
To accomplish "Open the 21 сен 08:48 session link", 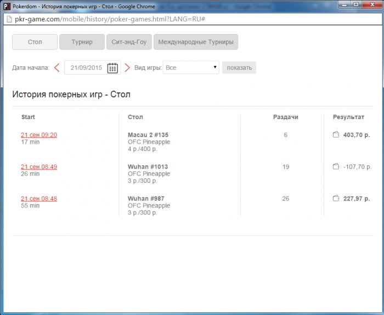I will 39,199.
